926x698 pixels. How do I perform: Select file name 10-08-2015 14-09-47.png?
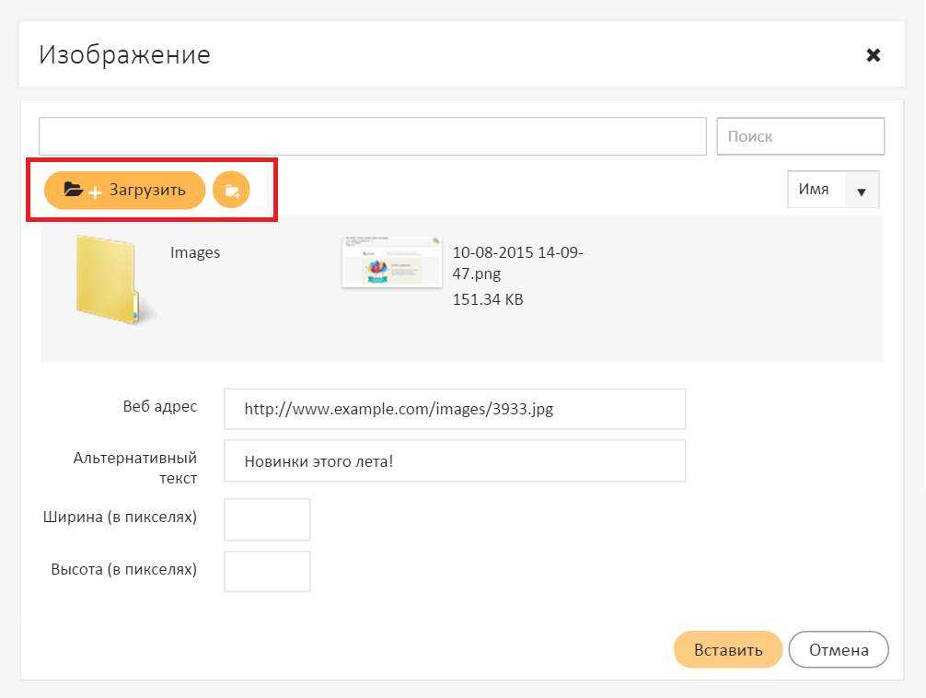(x=517, y=262)
